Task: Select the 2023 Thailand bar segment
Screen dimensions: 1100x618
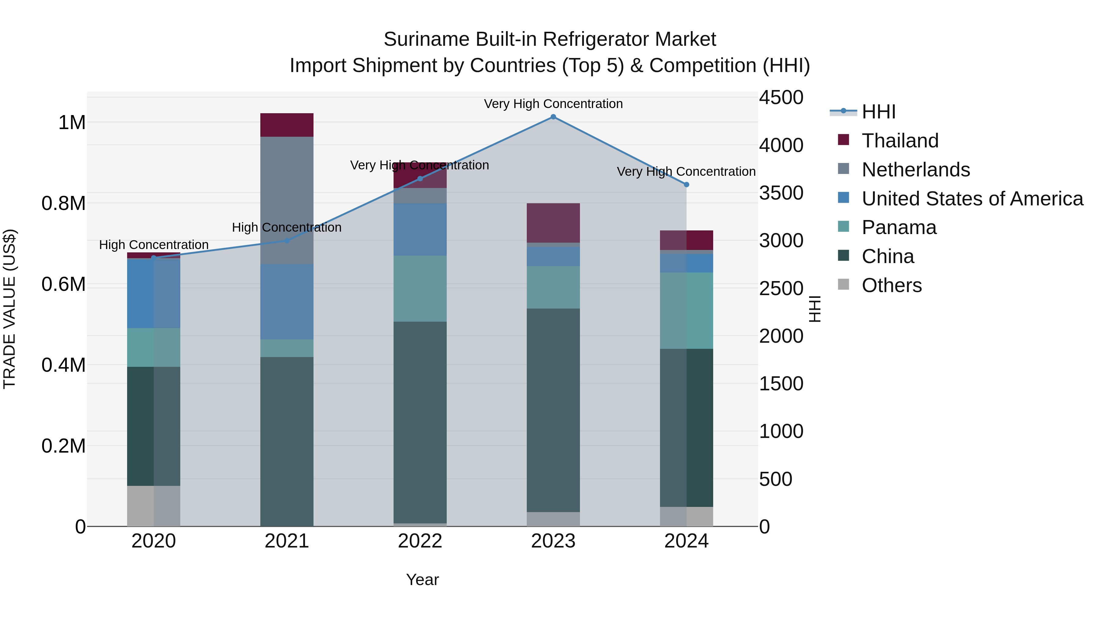Action: (x=553, y=223)
